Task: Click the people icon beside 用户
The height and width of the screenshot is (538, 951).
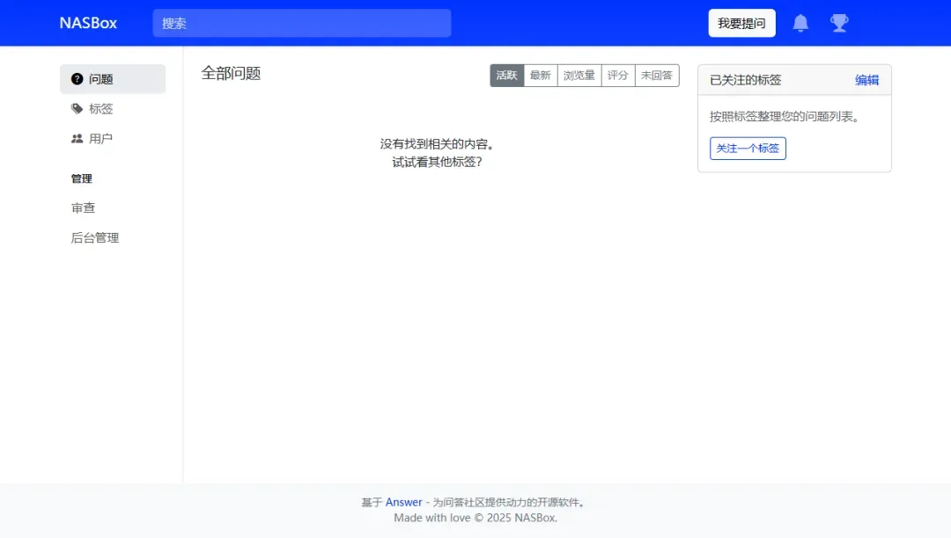Action: 77,139
